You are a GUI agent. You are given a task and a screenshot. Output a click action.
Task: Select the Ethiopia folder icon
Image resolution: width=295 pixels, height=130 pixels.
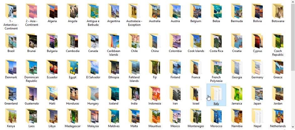113,67
